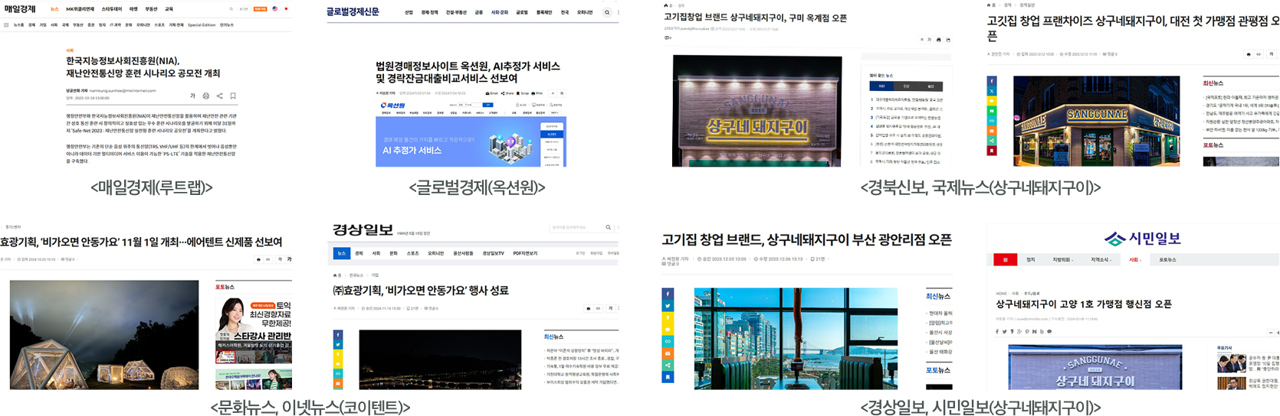The width and height of the screenshot is (1280, 416).
Task: Click the 경상일보 logo
Action: pyautogui.click(x=363, y=229)
